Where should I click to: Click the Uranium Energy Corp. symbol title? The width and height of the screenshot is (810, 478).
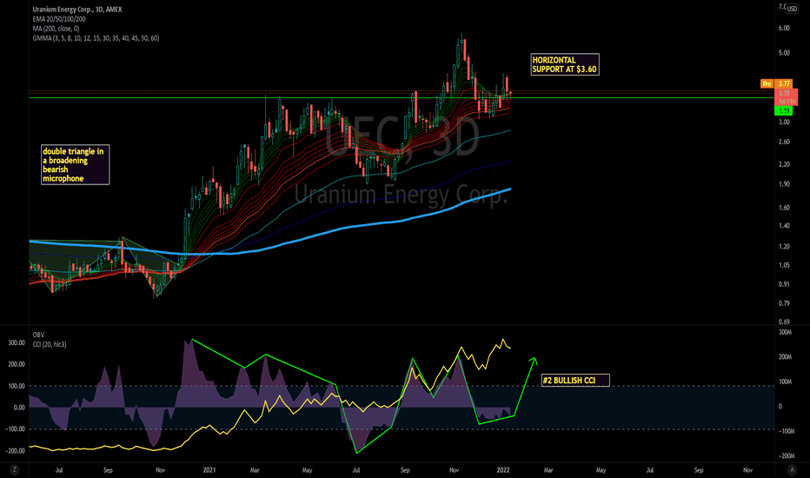tap(77, 10)
